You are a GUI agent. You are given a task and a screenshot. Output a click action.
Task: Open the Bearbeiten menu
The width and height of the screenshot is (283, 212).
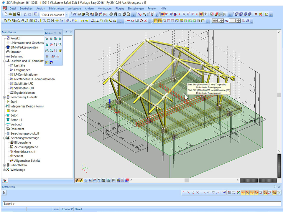coord(26,9)
